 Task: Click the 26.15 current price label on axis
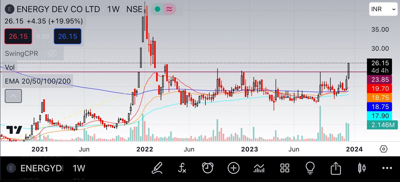click(380, 63)
